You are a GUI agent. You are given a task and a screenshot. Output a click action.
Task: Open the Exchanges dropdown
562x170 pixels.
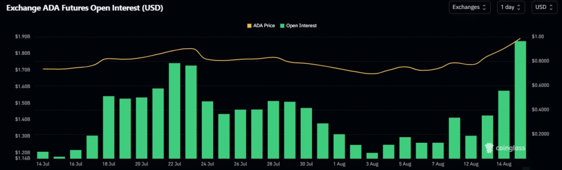[x=470, y=7]
